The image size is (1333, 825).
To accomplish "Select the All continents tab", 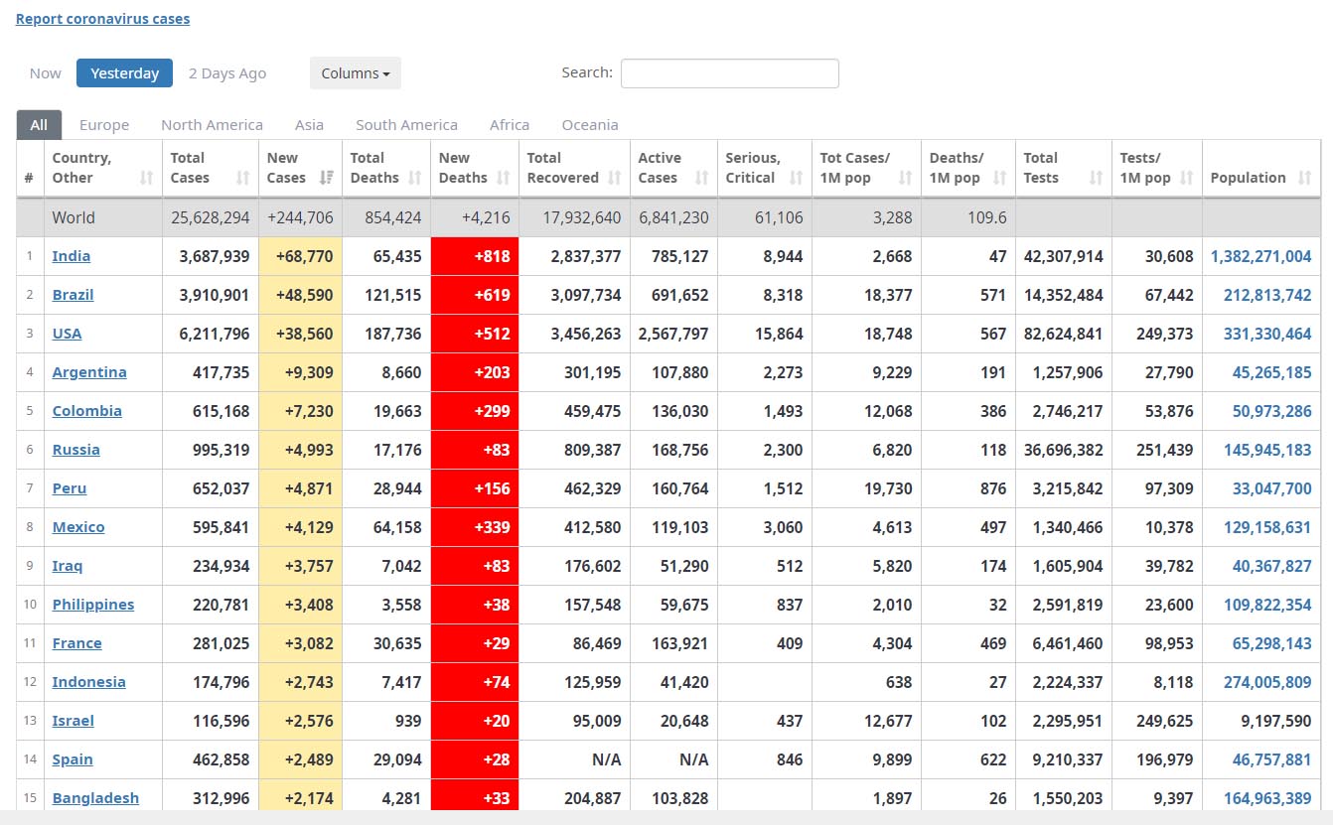I will coord(39,125).
